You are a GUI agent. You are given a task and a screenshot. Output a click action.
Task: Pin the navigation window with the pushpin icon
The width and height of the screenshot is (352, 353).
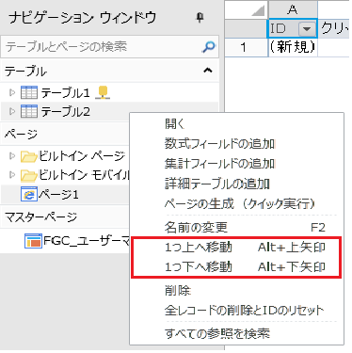[x=200, y=18]
